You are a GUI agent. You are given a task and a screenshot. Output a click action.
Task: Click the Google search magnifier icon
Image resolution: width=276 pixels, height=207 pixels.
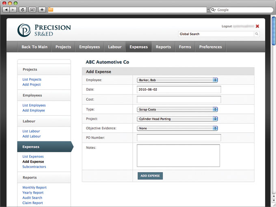(213, 10)
